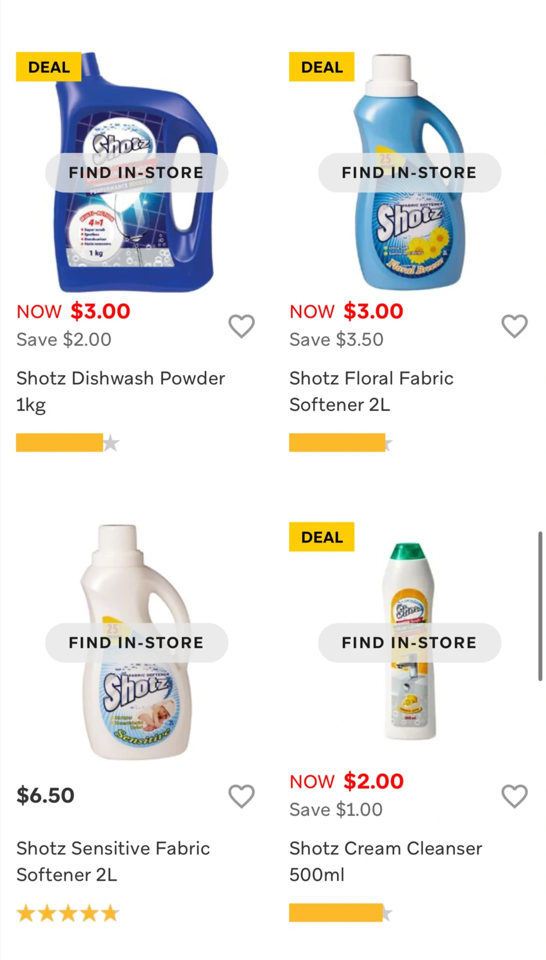Click DEAL badge on Cream Cleanser
The height and width of the screenshot is (960, 546).
click(322, 537)
